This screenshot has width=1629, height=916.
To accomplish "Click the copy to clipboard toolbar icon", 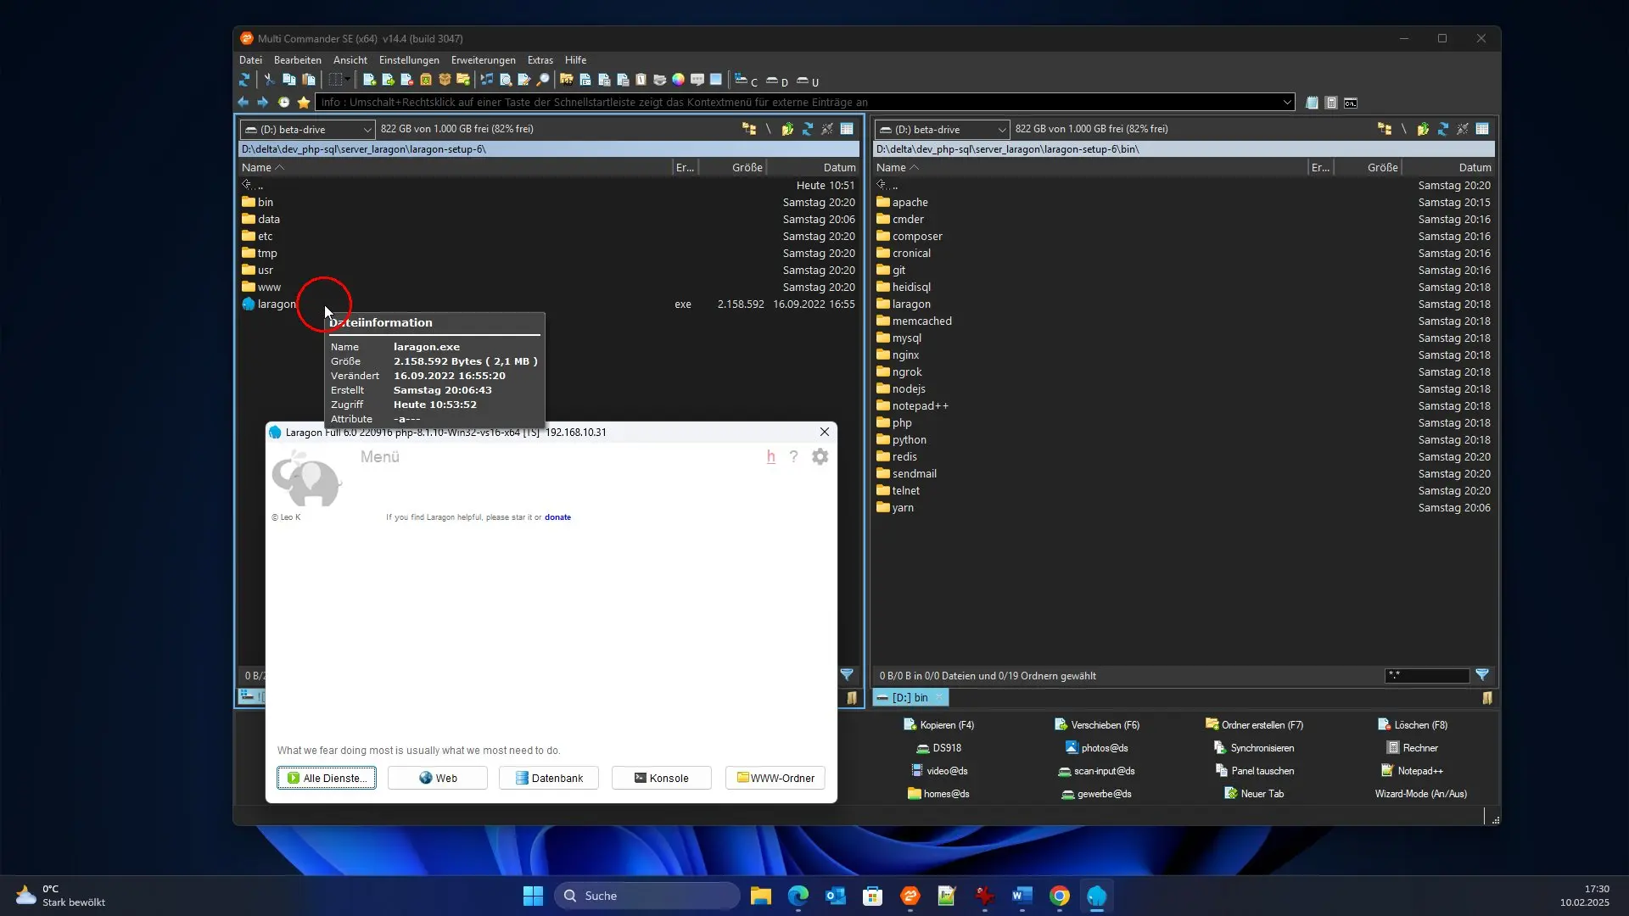I will pos(288,80).
